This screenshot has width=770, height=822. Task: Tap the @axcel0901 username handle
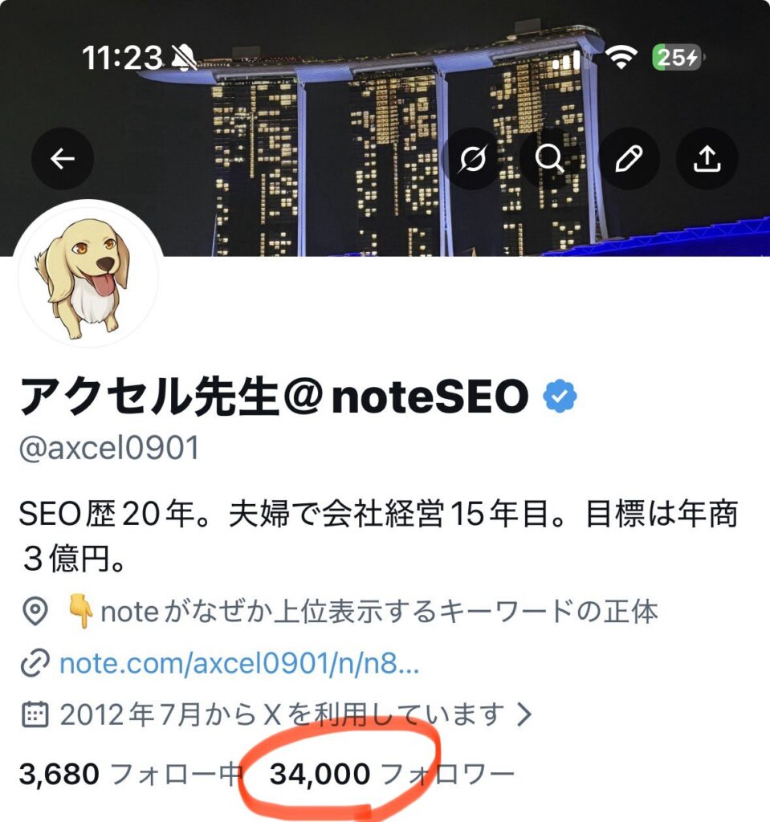point(109,449)
